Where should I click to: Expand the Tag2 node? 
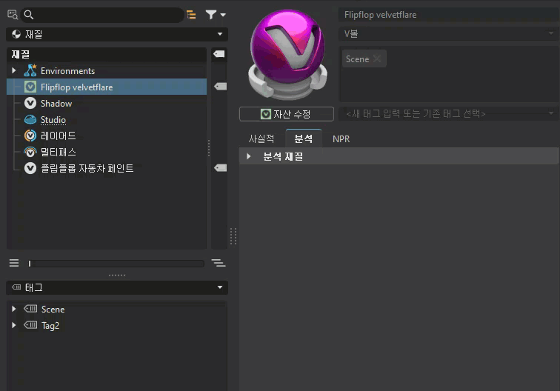(x=13, y=325)
